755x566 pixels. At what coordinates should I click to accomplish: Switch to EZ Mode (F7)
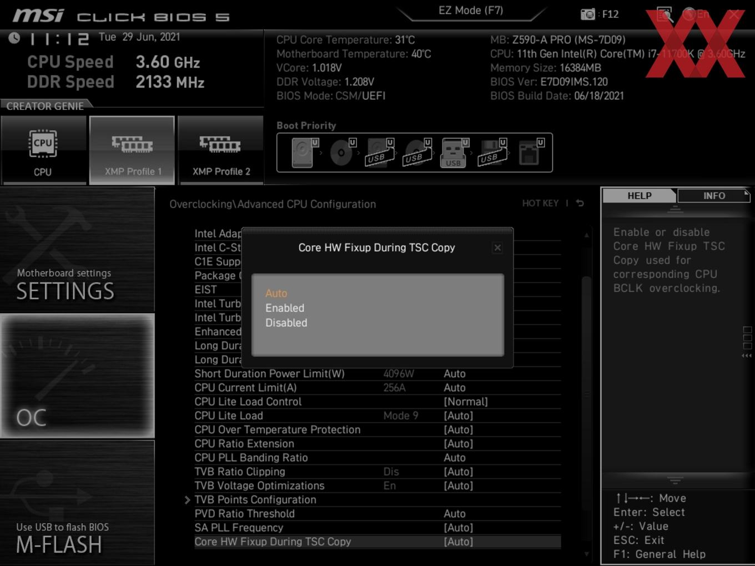click(471, 11)
